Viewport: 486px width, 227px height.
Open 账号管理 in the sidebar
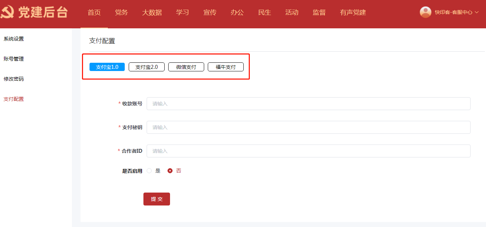pos(14,59)
